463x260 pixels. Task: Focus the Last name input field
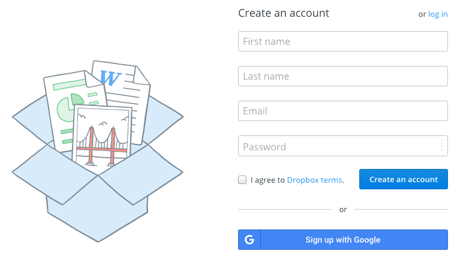point(343,76)
